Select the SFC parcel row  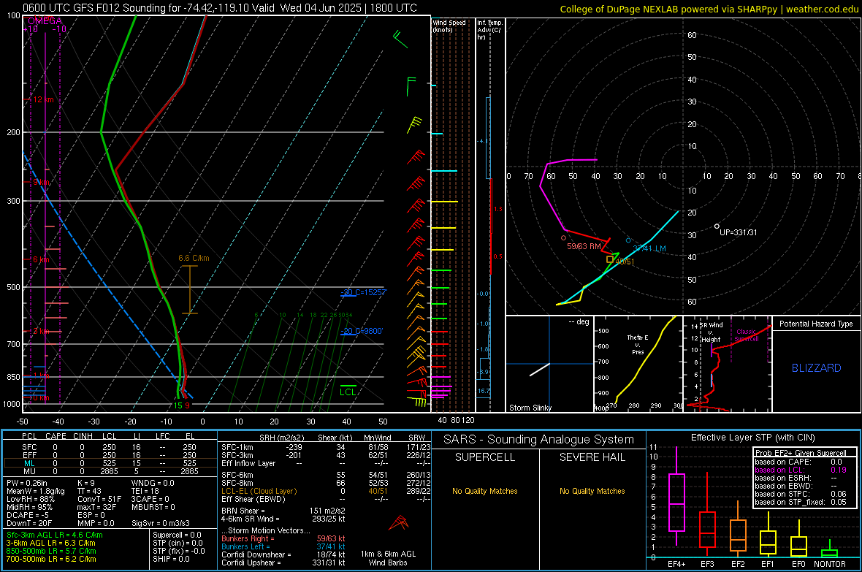coord(110,447)
